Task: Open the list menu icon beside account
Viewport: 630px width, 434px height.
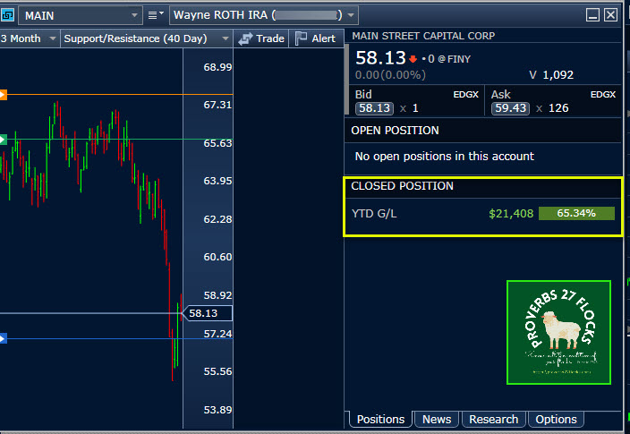Action: 156,15
